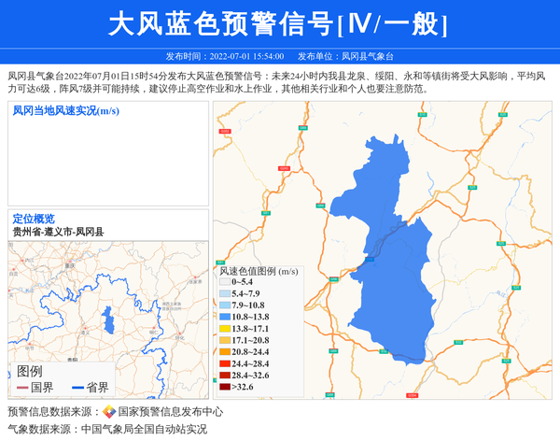Click the 5.4~7.9 light blue legend swatch
This screenshot has height=440, width=560.
pos(224,293)
